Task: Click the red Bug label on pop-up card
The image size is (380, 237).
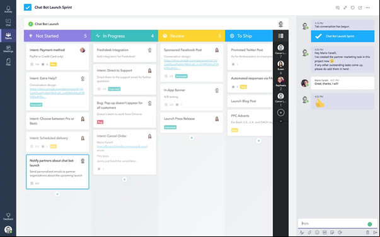Action: 100,122
